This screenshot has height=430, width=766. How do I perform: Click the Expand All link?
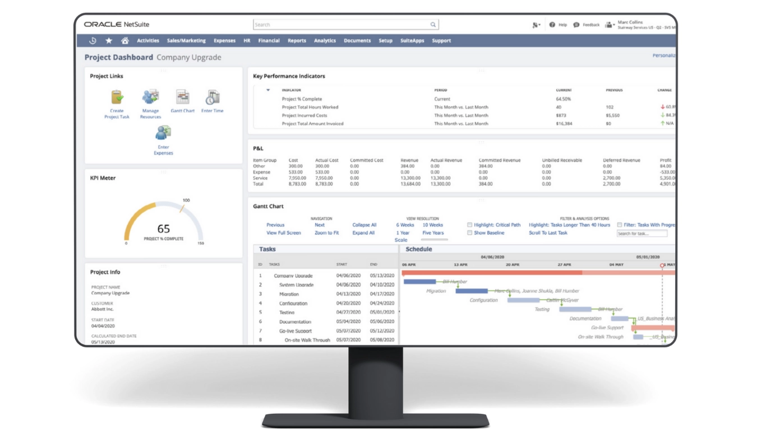tap(363, 233)
